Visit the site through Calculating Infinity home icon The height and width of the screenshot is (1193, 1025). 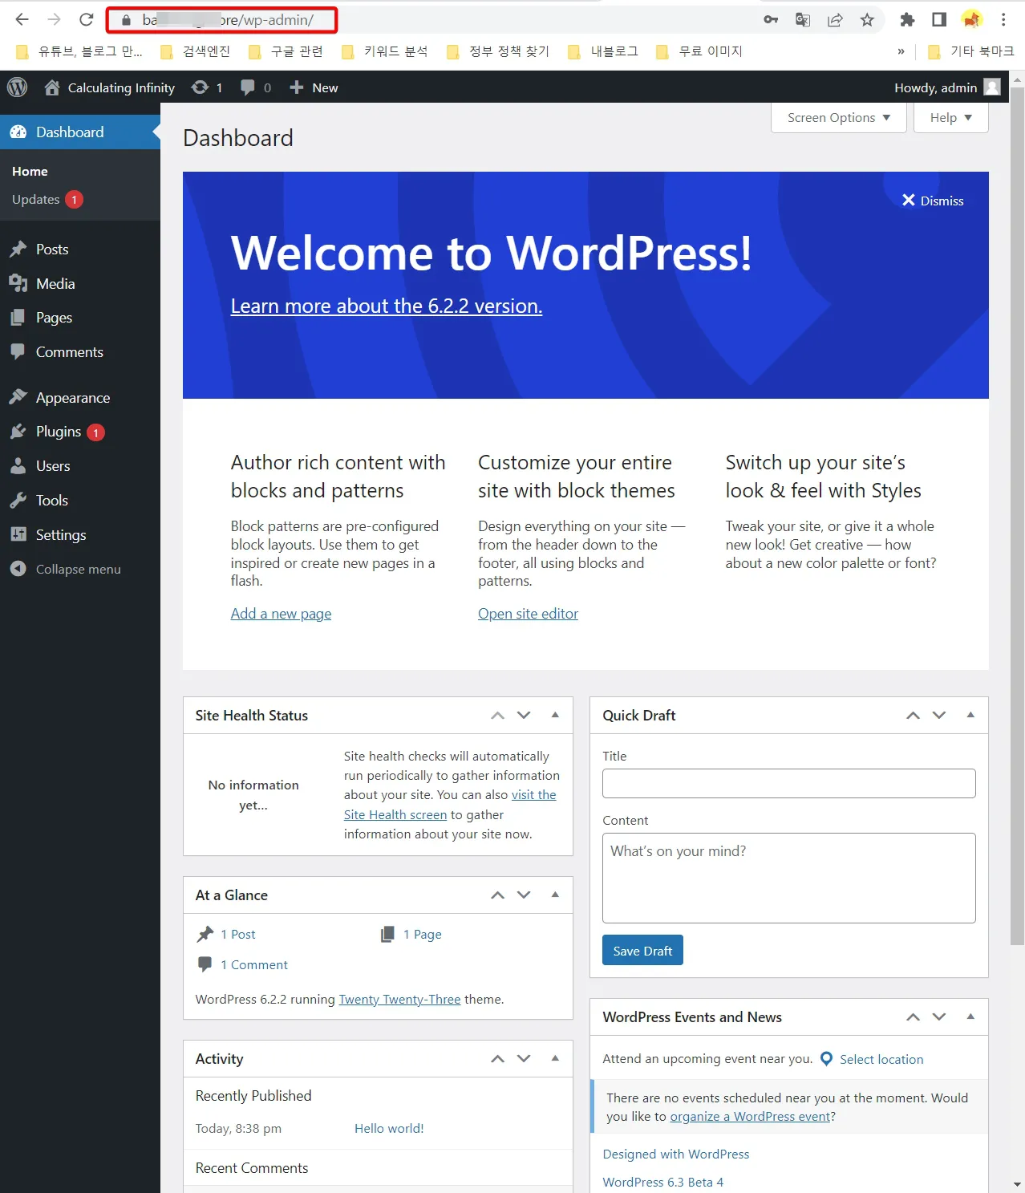click(x=52, y=87)
